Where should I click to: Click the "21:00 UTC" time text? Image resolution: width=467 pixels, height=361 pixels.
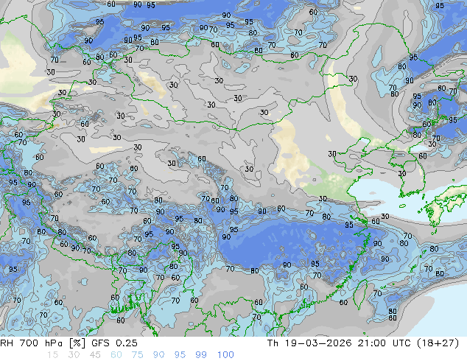386,343
